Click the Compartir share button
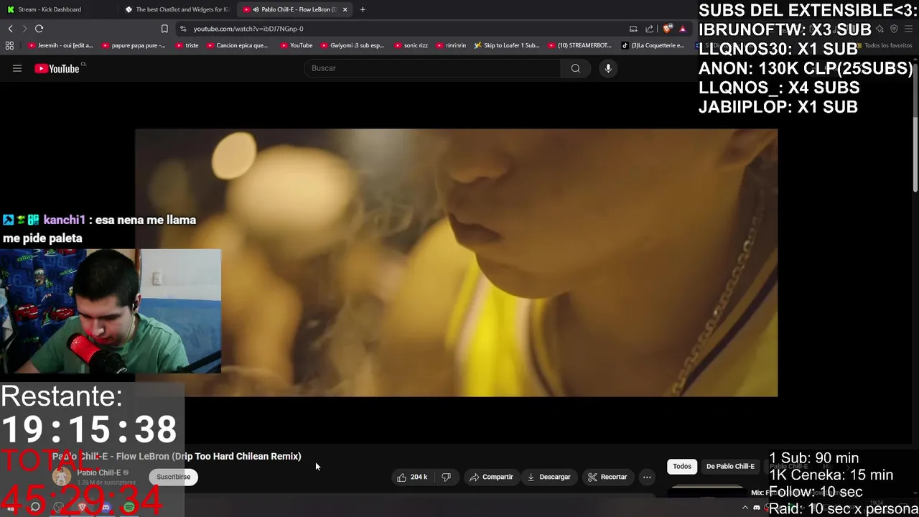This screenshot has width=919, height=517. coord(491,477)
